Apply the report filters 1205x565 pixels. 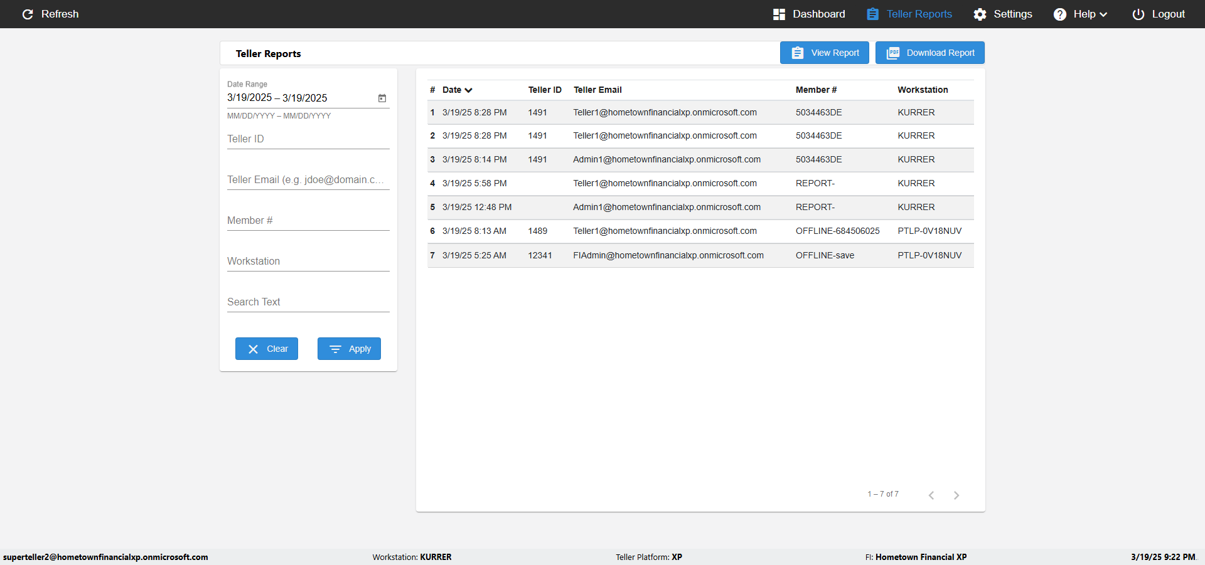(x=349, y=349)
